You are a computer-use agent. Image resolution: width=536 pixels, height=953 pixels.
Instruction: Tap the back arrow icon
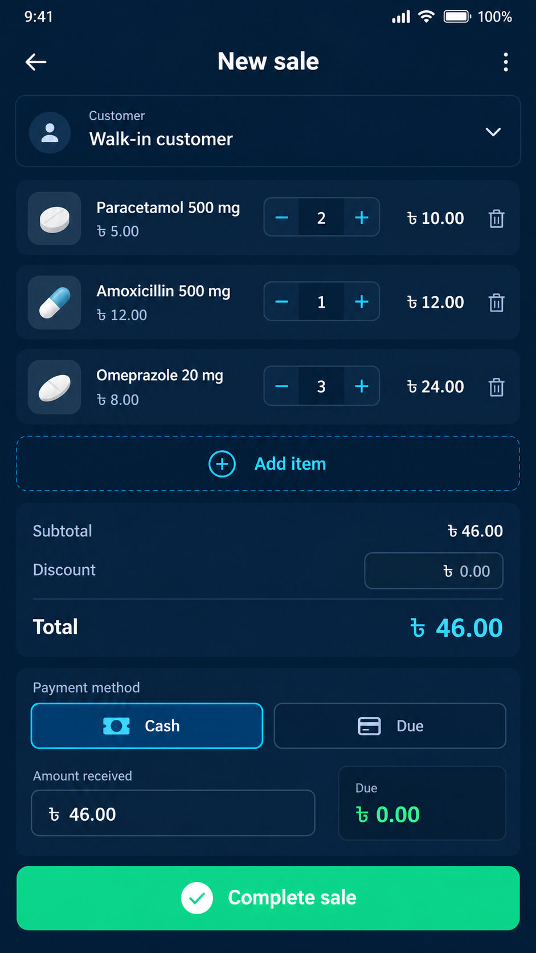pyautogui.click(x=36, y=62)
